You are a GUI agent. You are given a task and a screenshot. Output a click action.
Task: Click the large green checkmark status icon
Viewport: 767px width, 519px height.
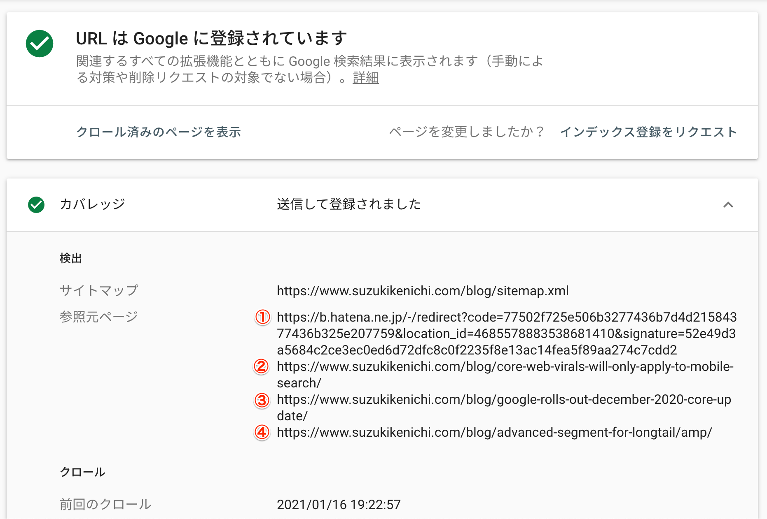pos(40,44)
